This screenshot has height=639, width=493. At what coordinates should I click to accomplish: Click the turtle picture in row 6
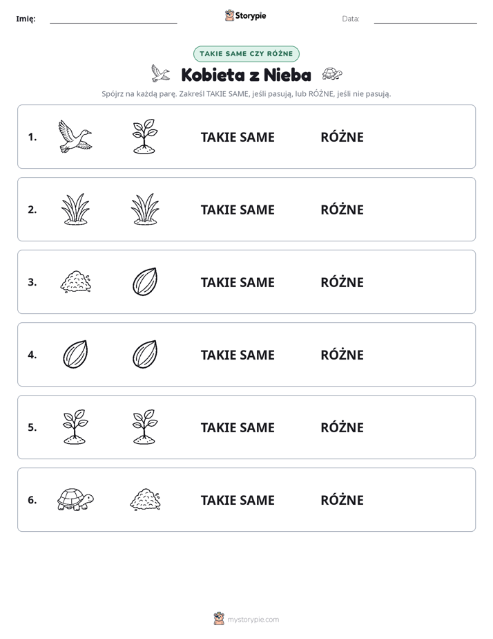[75, 499]
